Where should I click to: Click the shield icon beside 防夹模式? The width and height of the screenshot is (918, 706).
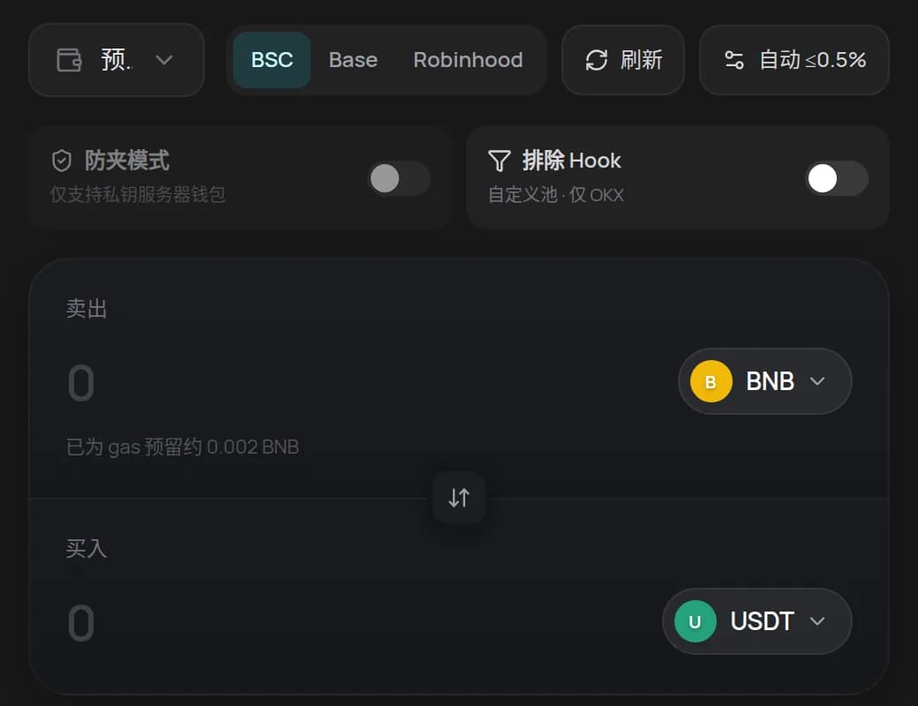point(62,161)
